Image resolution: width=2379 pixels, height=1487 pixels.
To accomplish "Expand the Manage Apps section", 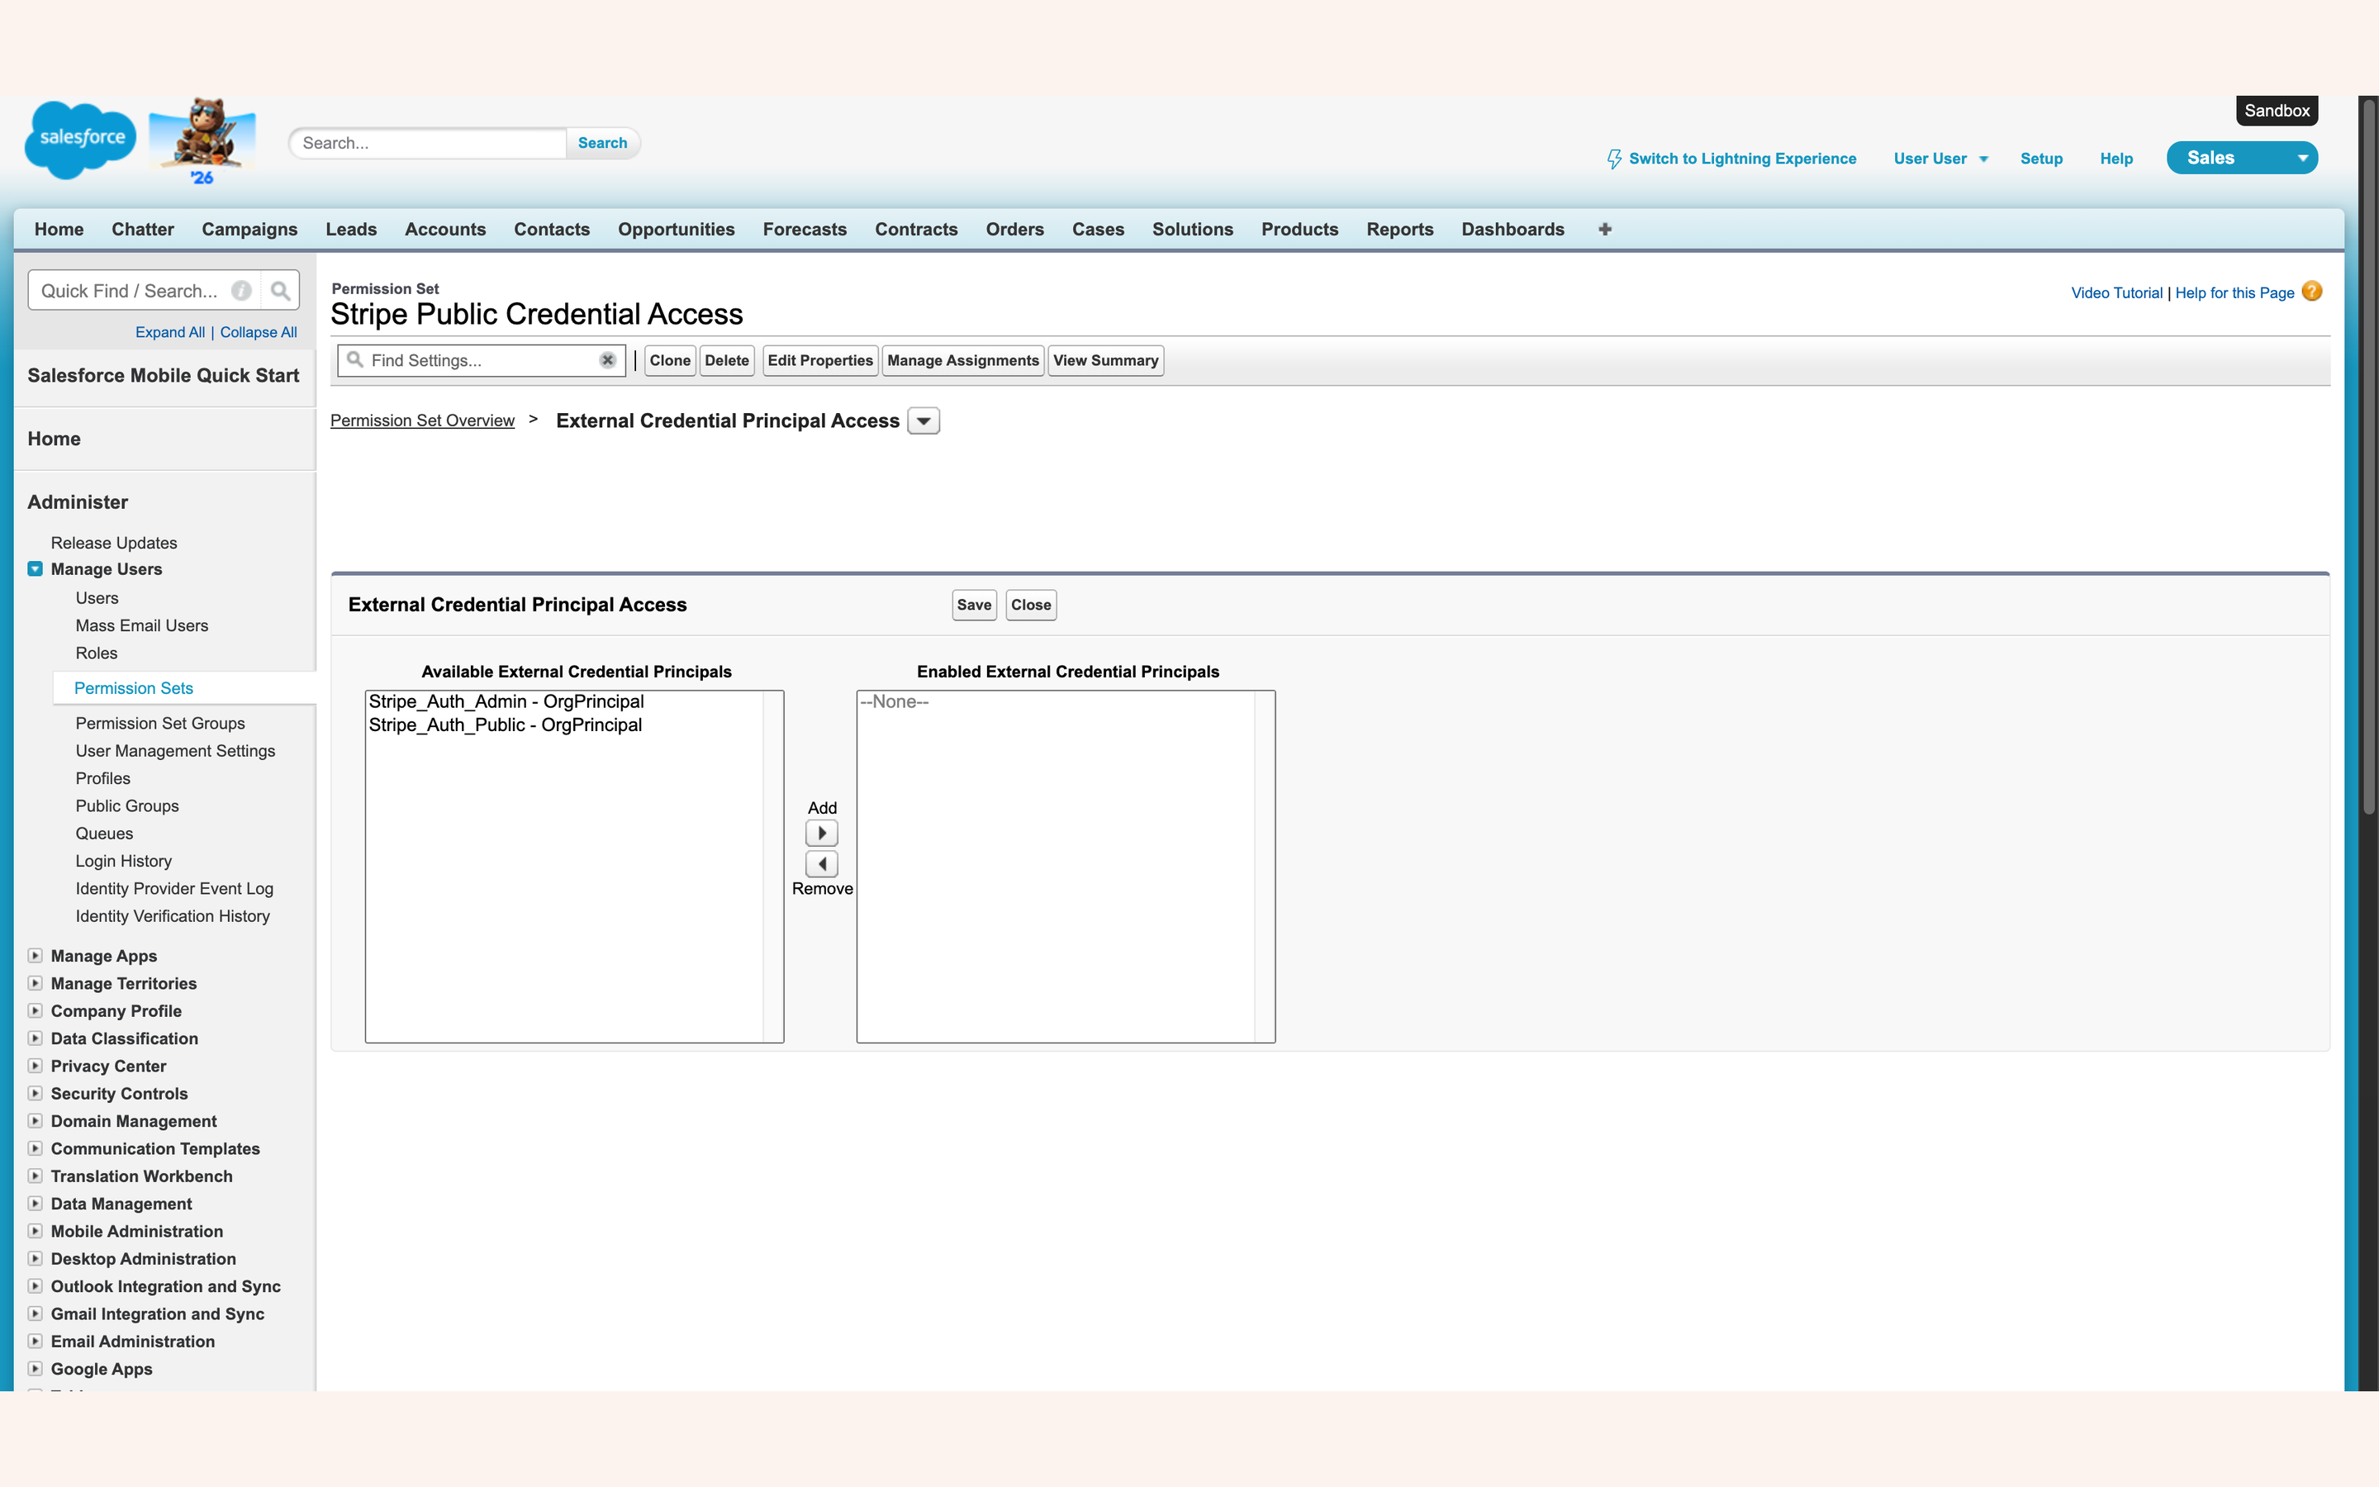I will click(36, 956).
